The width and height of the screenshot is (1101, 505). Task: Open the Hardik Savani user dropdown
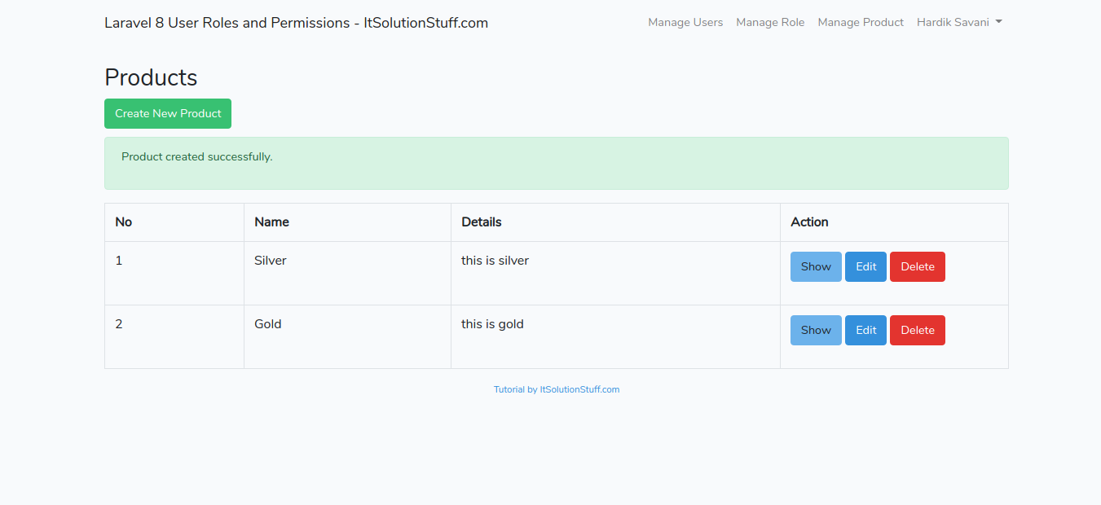pos(958,23)
